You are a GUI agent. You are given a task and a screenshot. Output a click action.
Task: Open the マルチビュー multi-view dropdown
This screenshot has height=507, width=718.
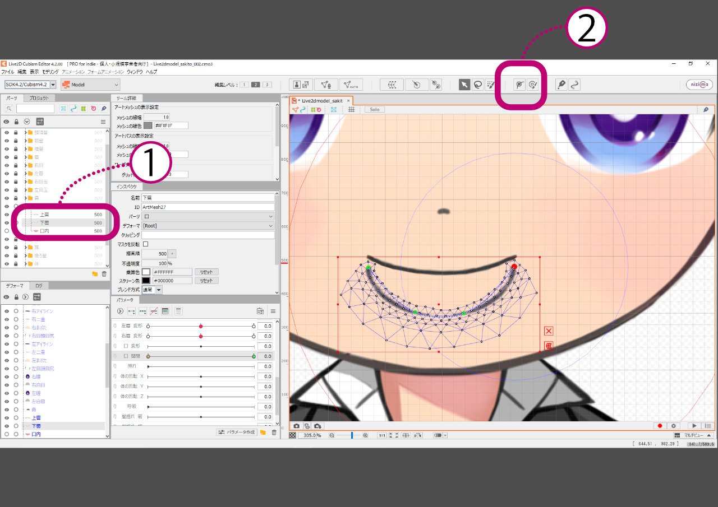(x=693, y=435)
